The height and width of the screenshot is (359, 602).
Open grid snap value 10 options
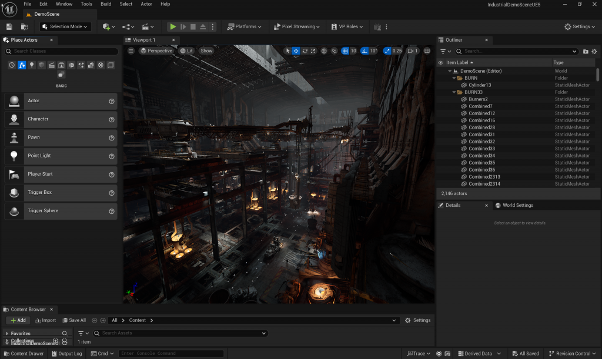[353, 51]
